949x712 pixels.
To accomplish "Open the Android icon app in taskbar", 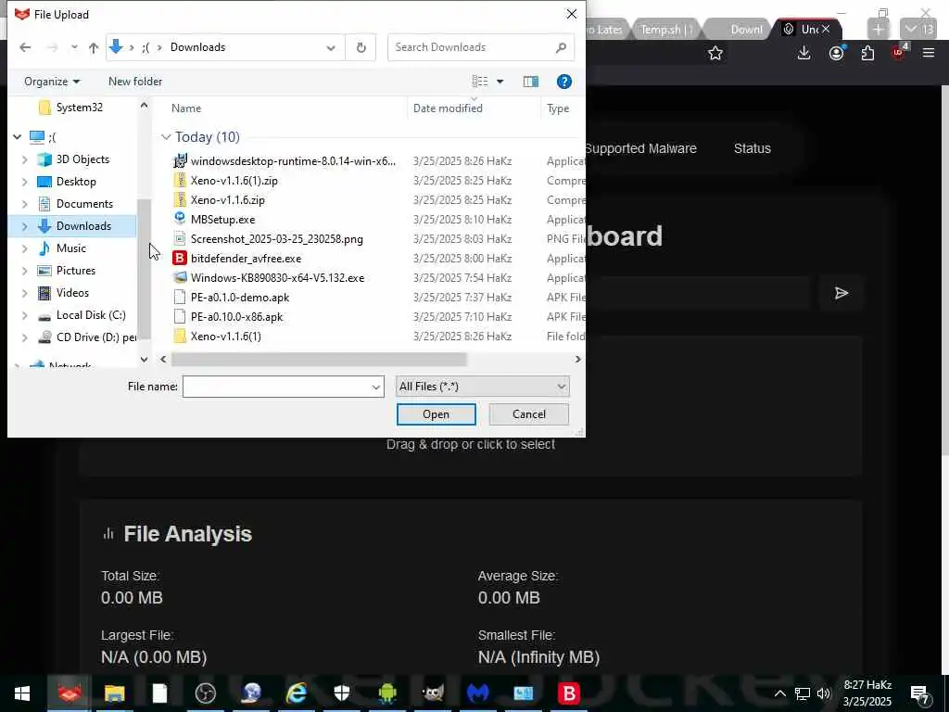I will coord(387,693).
